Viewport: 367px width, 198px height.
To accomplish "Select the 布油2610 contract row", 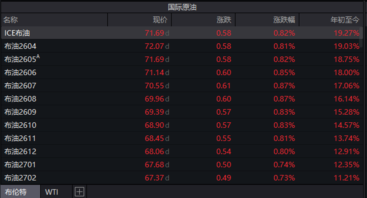I will pyautogui.click(x=20, y=125).
